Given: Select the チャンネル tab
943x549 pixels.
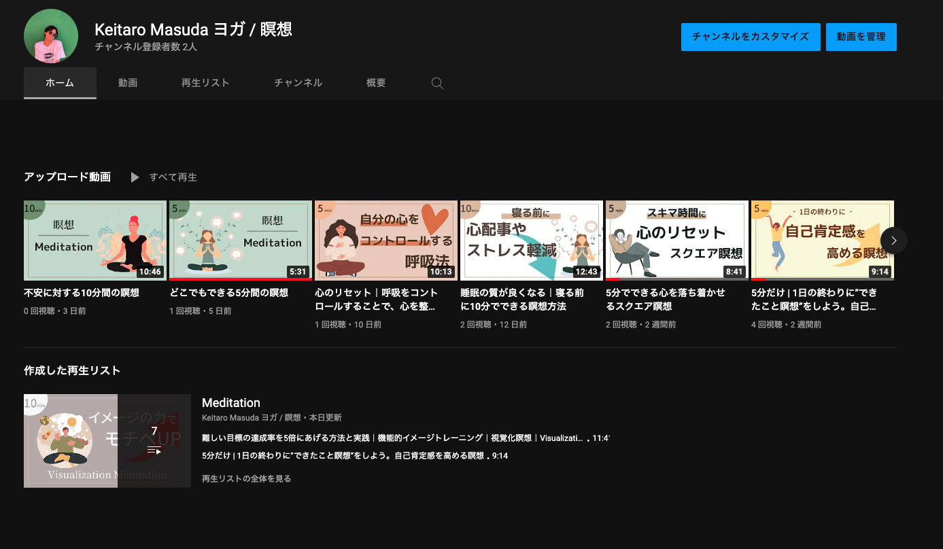Looking at the screenshot, I should [298, 83].
